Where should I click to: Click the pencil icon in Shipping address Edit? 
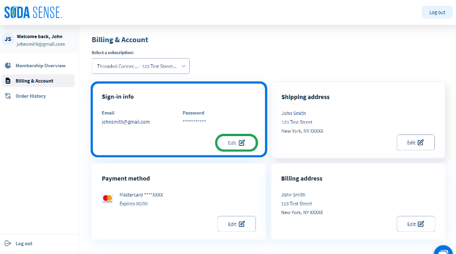click(421, 142)
